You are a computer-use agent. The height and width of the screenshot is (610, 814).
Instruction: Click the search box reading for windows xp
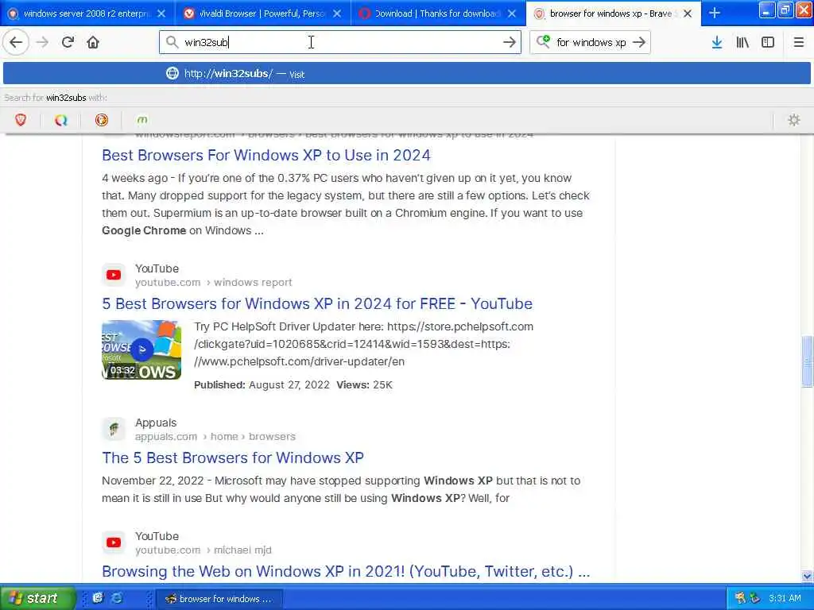(x=590, y=42)
